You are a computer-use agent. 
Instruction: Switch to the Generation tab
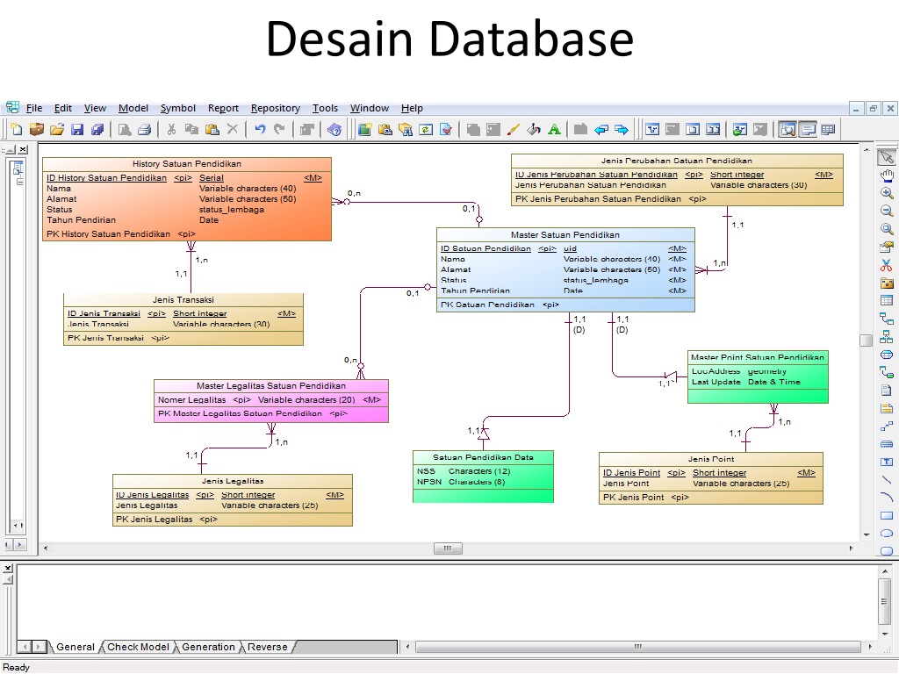[x=208, y=647]
